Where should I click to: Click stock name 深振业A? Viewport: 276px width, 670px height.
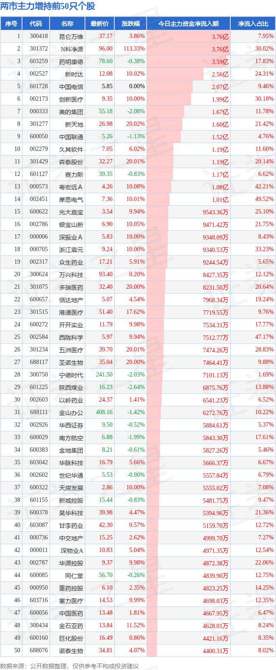click(x=71, y=237)
